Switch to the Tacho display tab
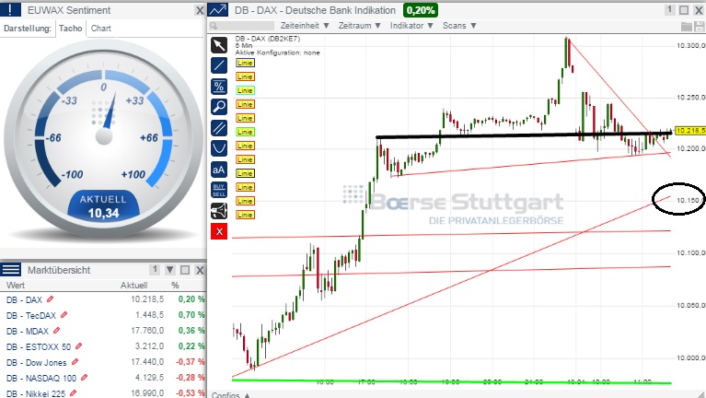Viewport: 706px width, 398px height. pyautogui.click(x=71, y=28)
